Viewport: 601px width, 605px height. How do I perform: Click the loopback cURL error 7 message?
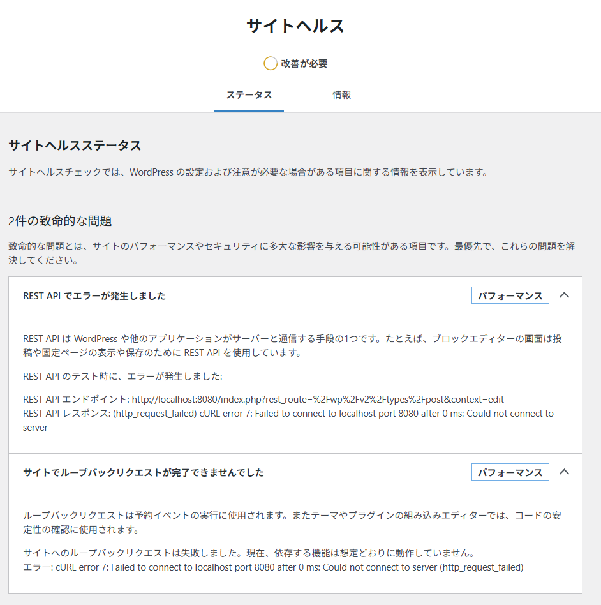273,567
